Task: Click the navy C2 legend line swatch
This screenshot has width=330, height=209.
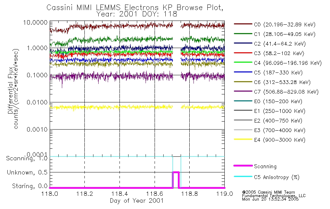Action: [243, 43]
